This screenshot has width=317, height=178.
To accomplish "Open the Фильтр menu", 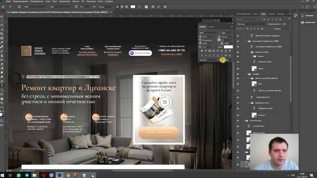I will (76, 1).
